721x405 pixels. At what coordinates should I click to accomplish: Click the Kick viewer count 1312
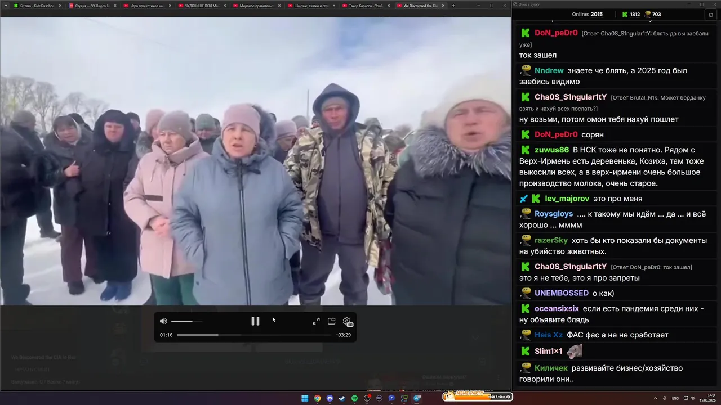tap(630, 15)
